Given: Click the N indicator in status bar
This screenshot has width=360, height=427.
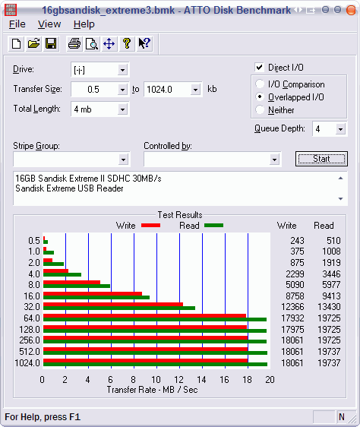Looking at the screenshot, I should (x=342, y=417).
